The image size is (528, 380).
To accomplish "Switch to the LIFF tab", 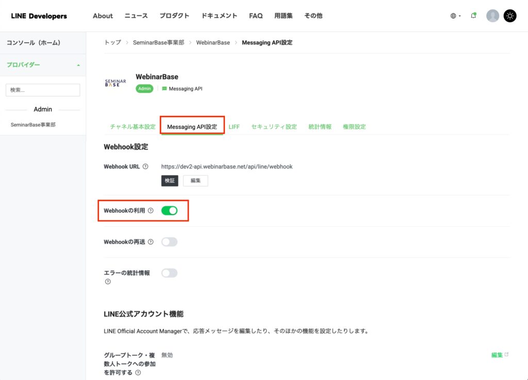I will click(234, 126).
